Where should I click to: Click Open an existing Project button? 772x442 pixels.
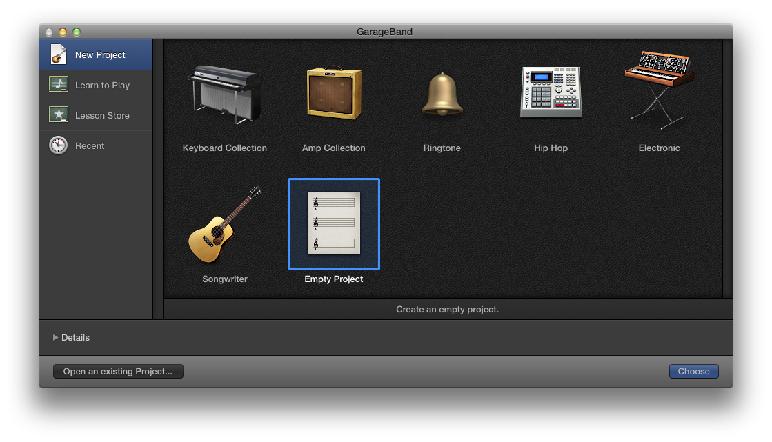point(118,372)
